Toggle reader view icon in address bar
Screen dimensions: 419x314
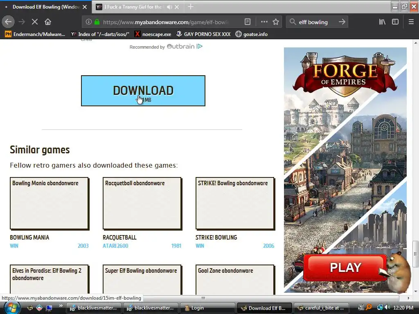pyautogui.click(x=248, y=22)
